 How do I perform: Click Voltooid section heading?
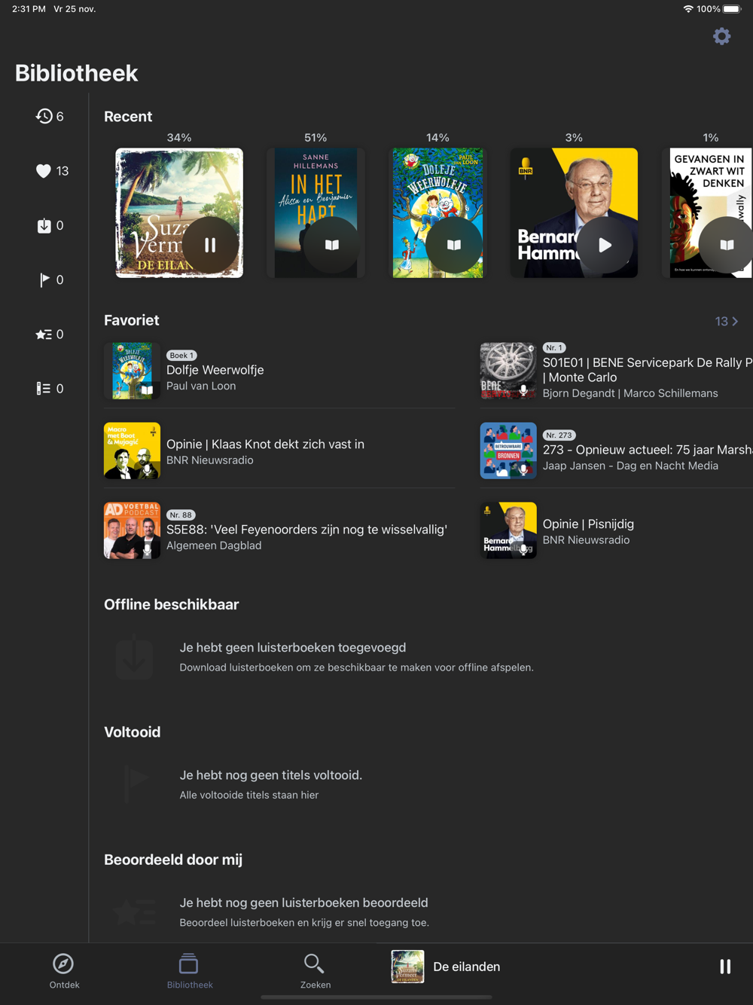pos(133,732)
